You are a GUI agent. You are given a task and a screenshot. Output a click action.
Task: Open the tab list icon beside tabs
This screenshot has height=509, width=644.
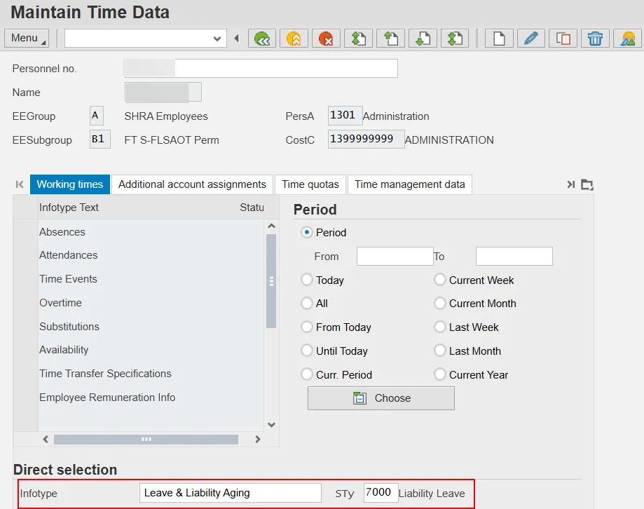tap(587, 185)
